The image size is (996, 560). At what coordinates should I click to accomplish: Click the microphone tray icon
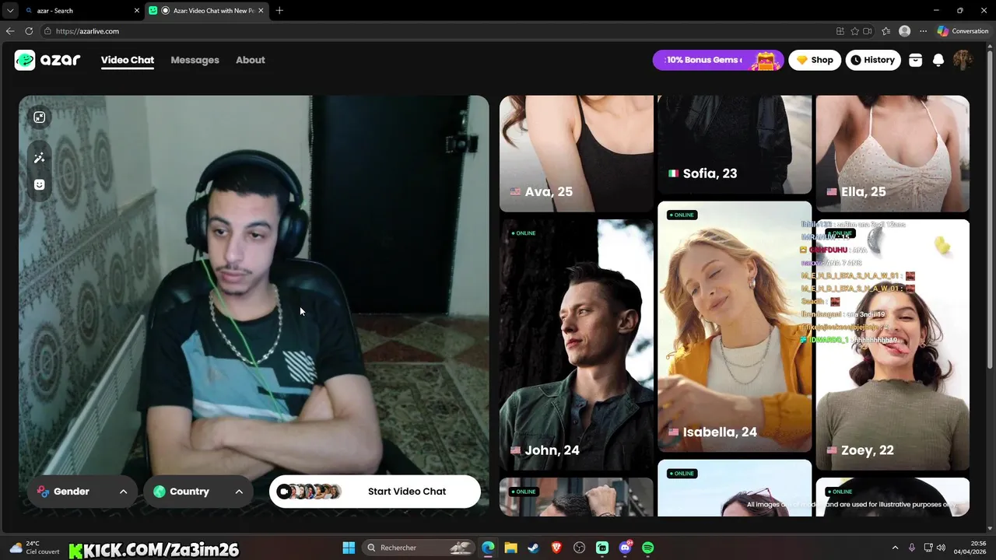(x=912, y=548)
